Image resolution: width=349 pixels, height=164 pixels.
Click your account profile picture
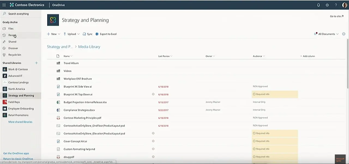pos(344,5)
